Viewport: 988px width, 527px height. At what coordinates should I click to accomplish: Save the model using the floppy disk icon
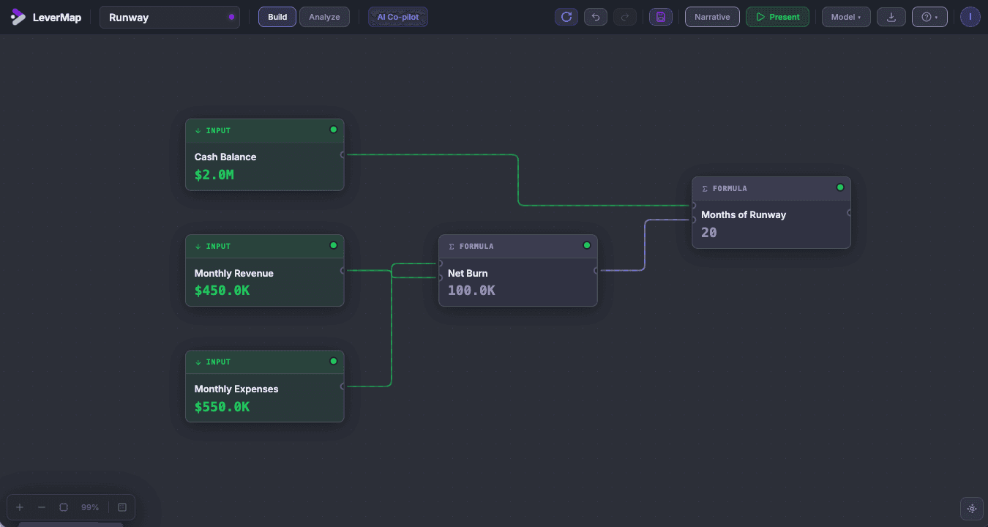pyautogui.click(x=660, y=16)
